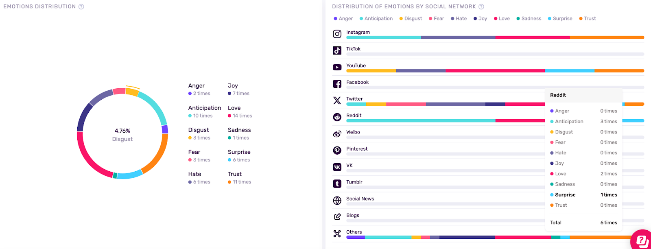Click the orange Trust segment of Instagram bar
651x249 pixels.
click(x=606, y=37)
